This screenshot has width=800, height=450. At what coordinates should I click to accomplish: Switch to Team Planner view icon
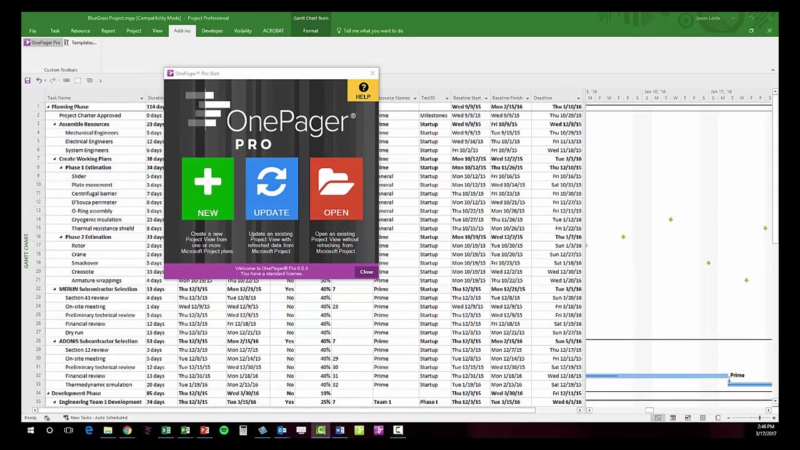tap(687, 417)
